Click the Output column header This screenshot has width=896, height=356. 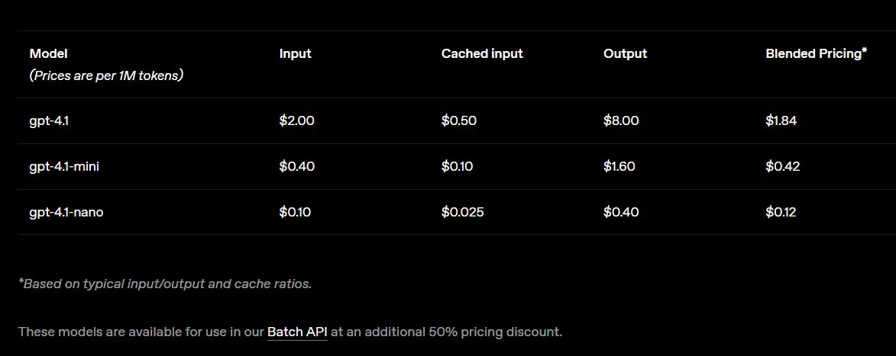(x=625, y=53)
